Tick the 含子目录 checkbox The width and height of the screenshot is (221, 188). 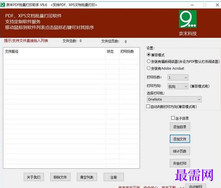(x=173, y=118)
